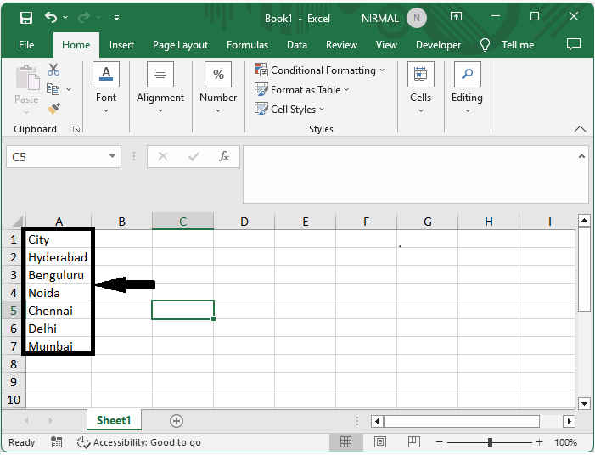Image resolution: width=595 pixels, height=455 pixels.
Task: Click the Cut scissors icon
Action: (53, 70)
